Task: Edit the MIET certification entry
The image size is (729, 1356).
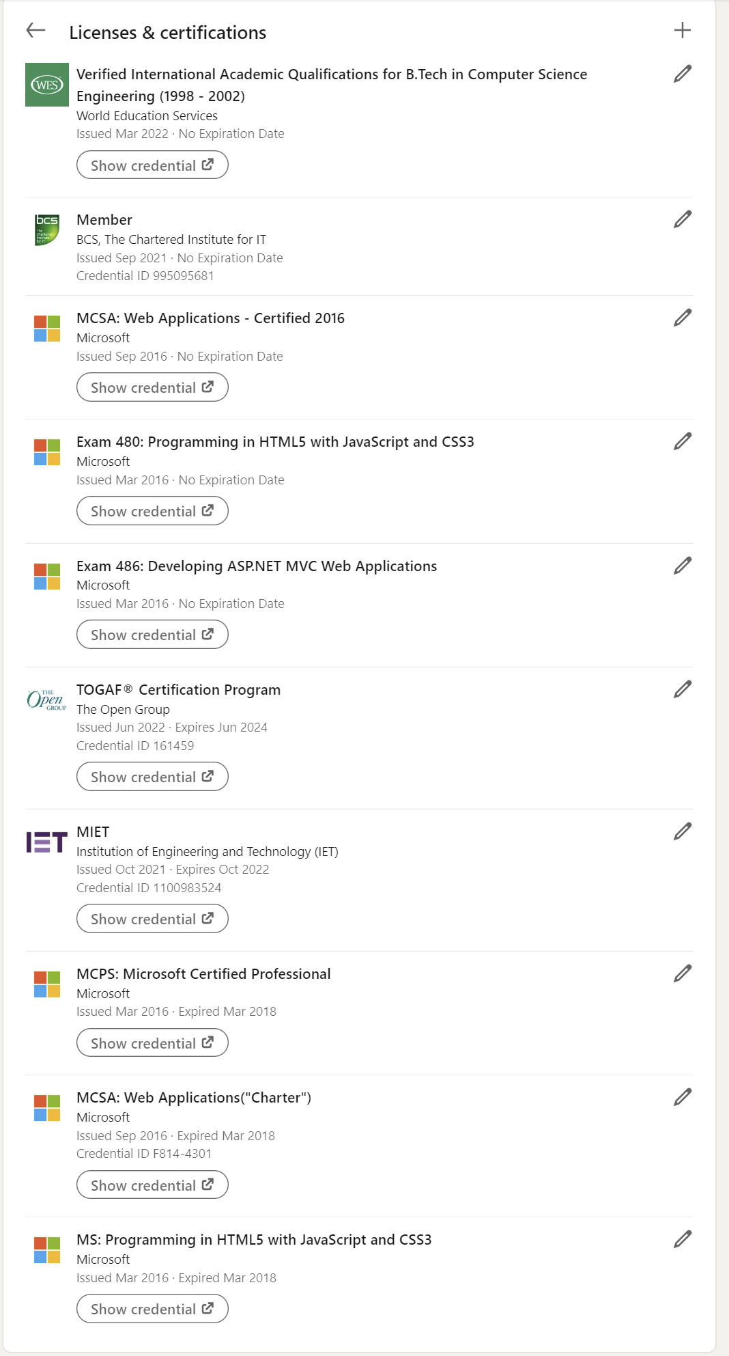Action: click(x=682, y=831)
